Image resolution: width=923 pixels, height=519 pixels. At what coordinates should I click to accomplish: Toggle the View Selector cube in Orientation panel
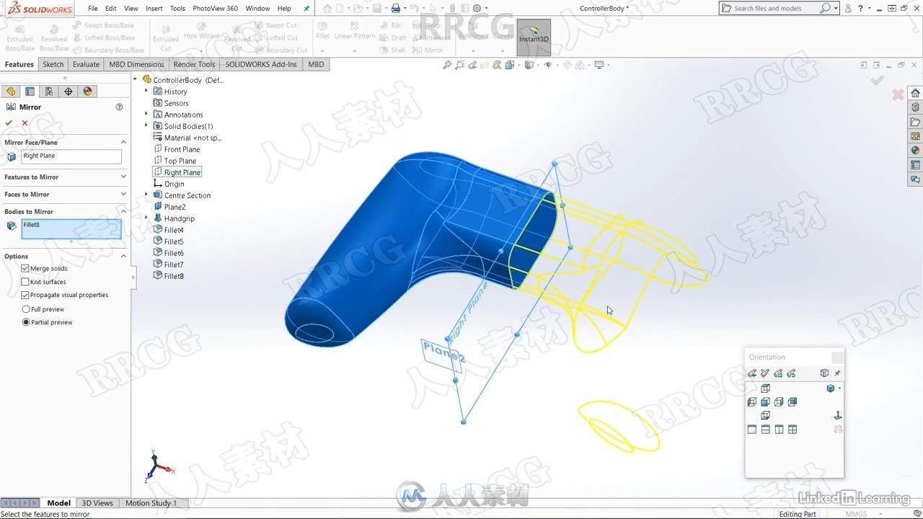click(824, 373)
